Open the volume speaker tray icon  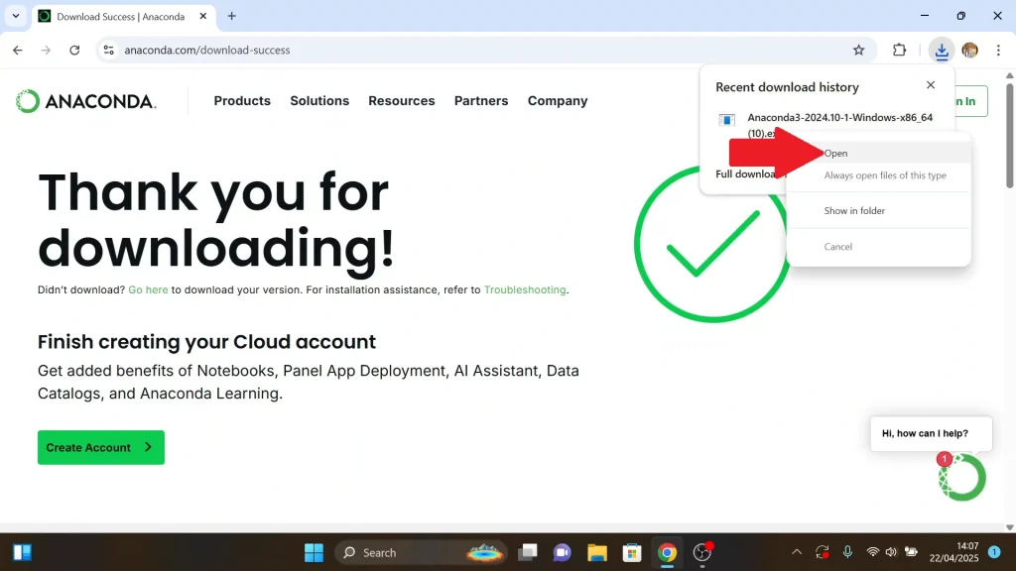[x=891, y=552]
